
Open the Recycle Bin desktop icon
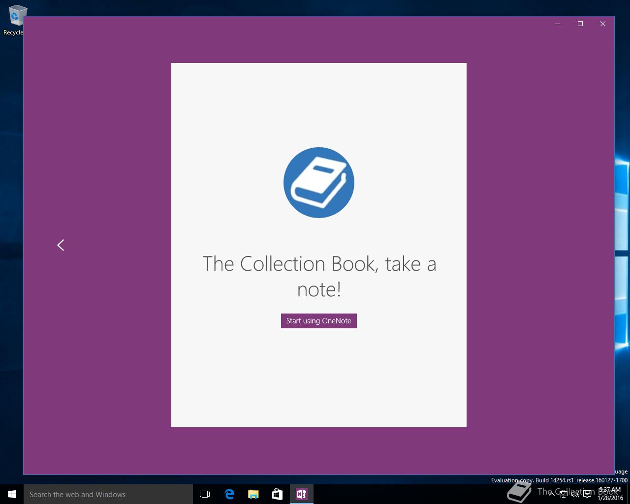pyautogui.click(x=16, y=20)
